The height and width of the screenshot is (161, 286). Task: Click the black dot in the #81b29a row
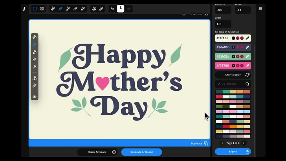click(x=233, y=57)
